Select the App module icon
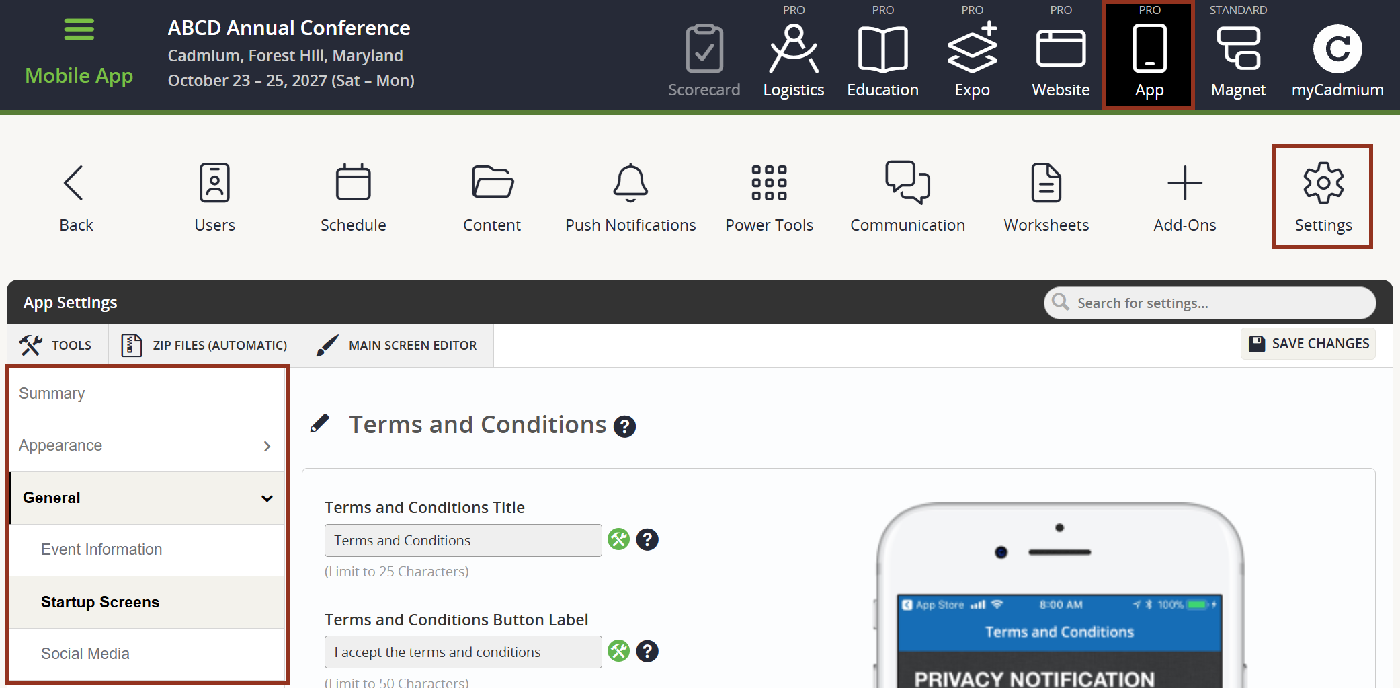The width and height of the screenshot is (1400, 688). click(1149, 55)
